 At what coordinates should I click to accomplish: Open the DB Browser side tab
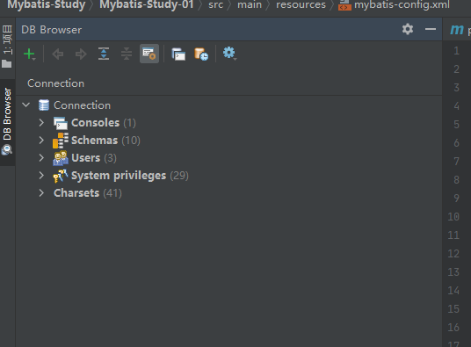click(7, 122)
